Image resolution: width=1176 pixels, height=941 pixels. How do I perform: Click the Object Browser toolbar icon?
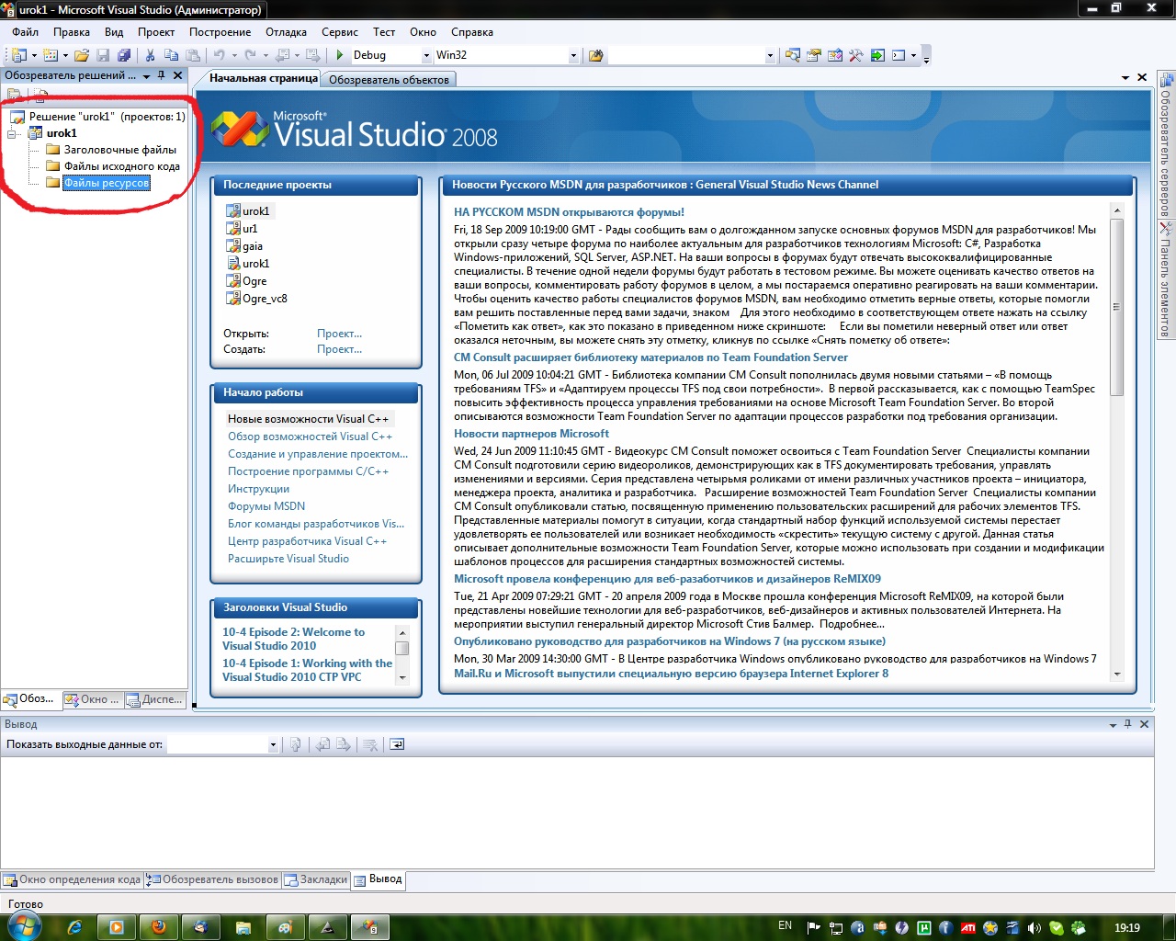[834, 55]
